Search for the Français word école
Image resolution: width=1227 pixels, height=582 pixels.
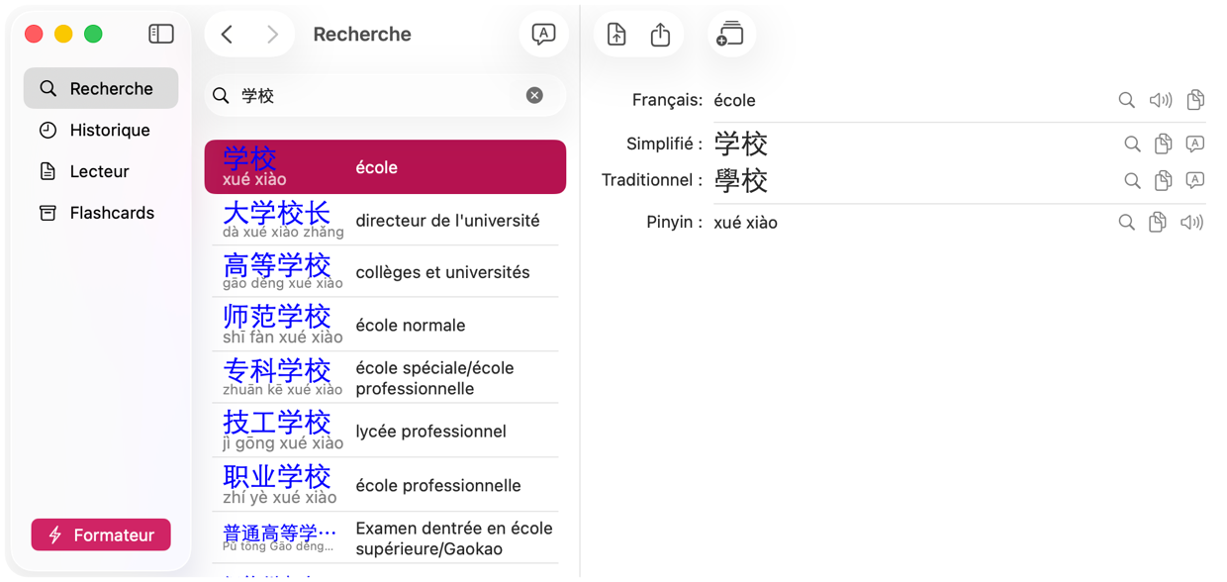[x=1126, y=100]
